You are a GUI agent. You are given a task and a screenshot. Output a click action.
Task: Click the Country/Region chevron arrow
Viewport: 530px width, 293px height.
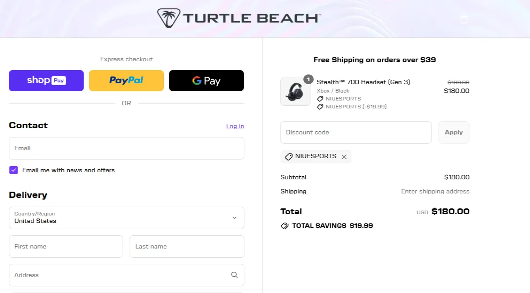coord(235,217)
